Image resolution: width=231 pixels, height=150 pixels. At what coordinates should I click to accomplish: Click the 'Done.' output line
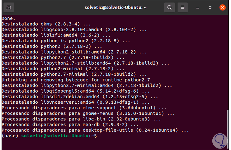(x=9, y=18)
